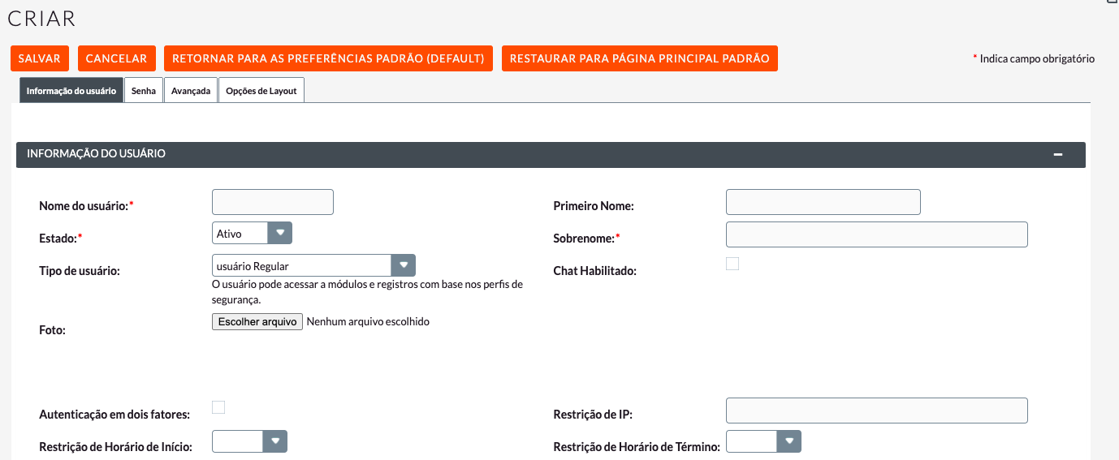Click the SALVAR button

coord(40,58)
